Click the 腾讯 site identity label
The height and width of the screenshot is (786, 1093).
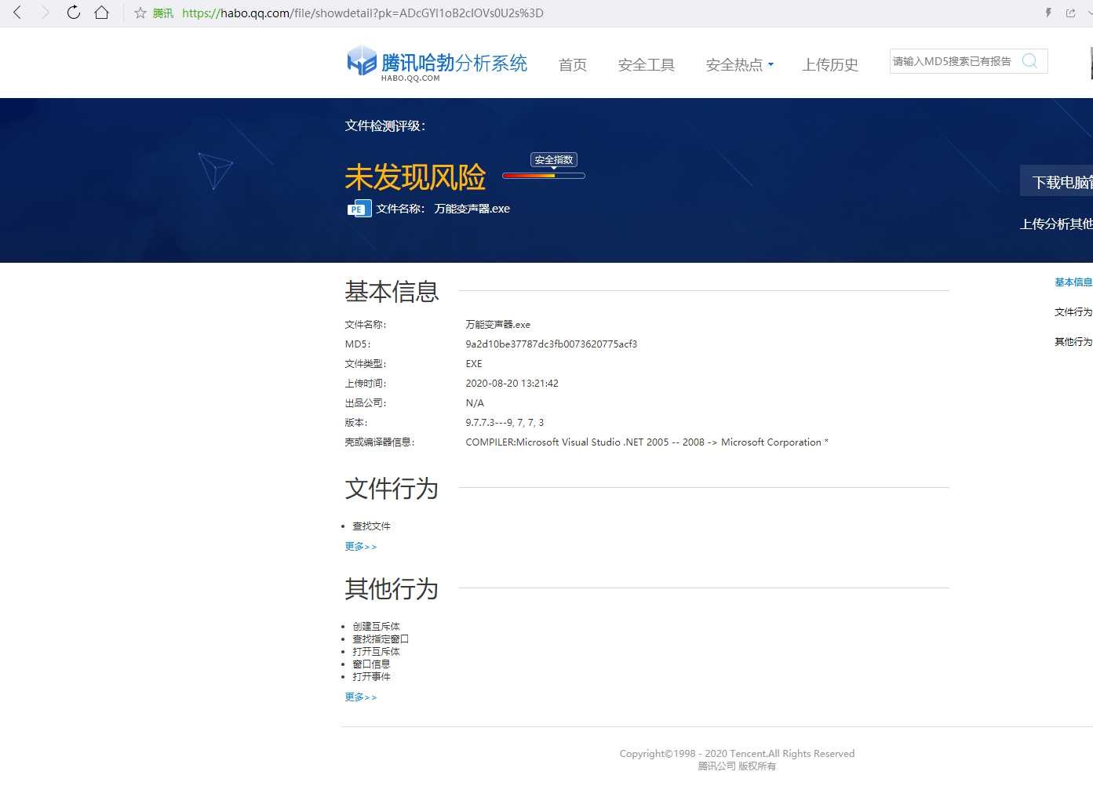tap(163, 13)
